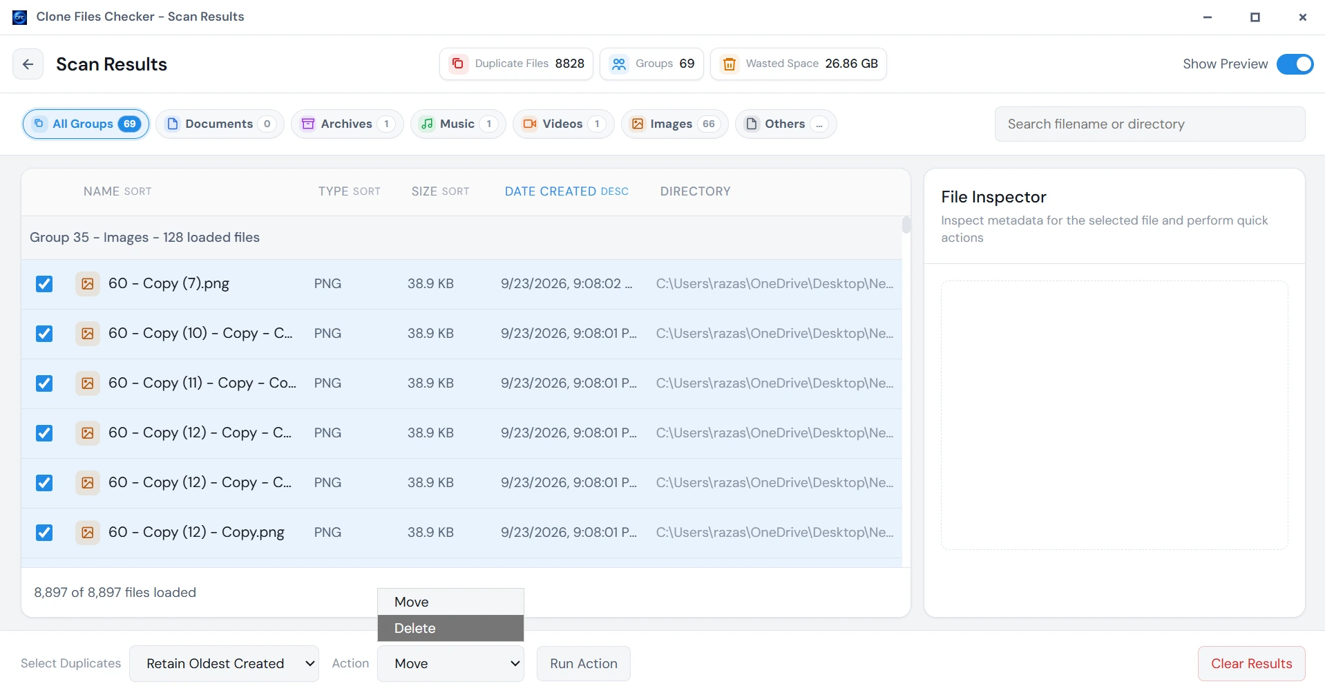Select the Documents tab
This screenshot has width=1325, height=693.
click(220, 124)
